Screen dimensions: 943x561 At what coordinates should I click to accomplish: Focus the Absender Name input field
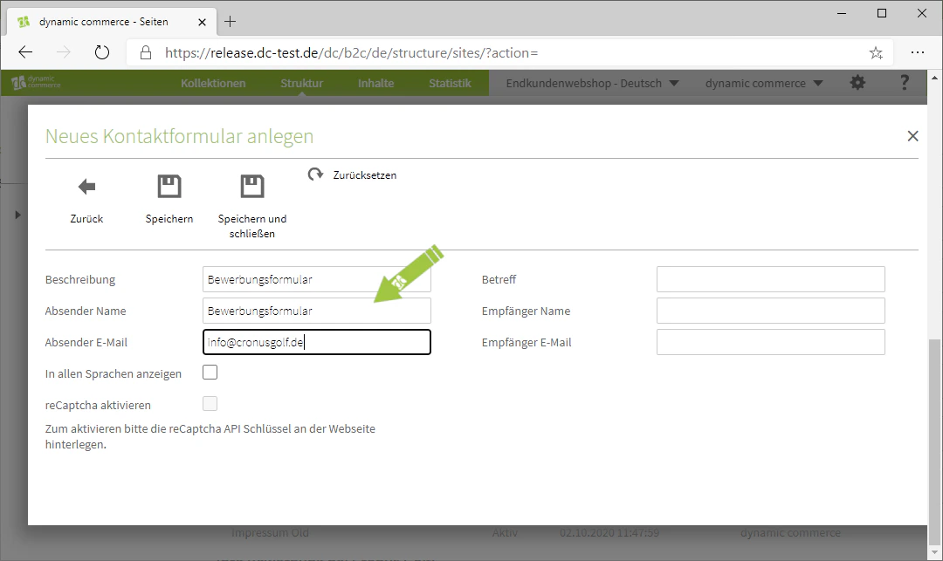click(316, 311)
